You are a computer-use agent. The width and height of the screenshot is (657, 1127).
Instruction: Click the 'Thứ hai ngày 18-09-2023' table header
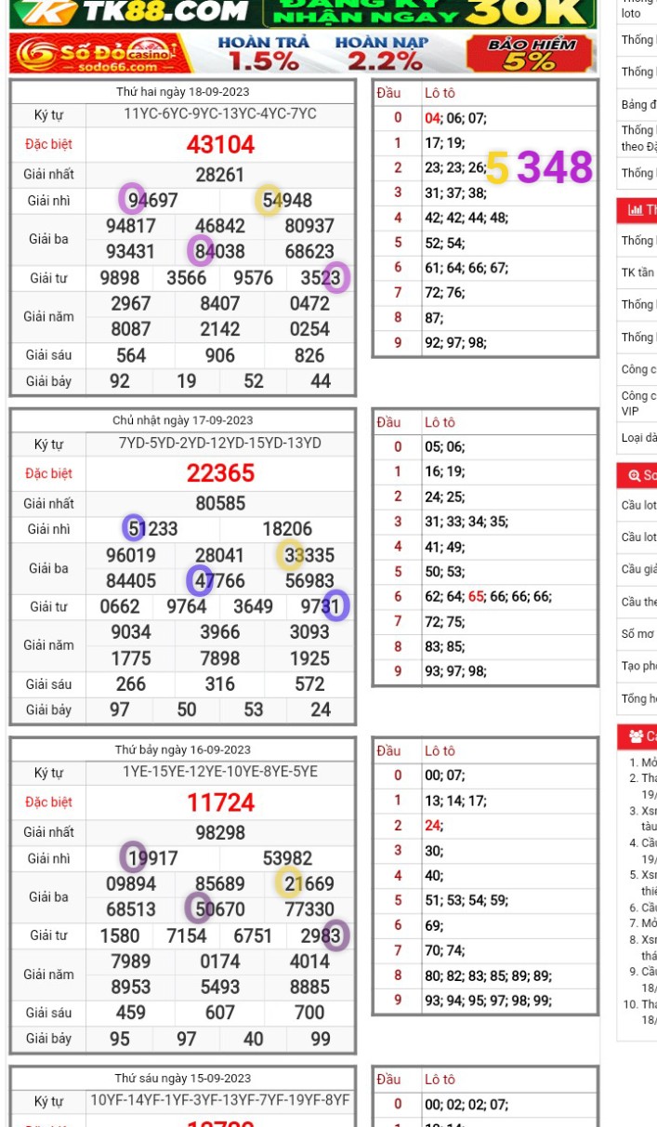coord(183,92)
